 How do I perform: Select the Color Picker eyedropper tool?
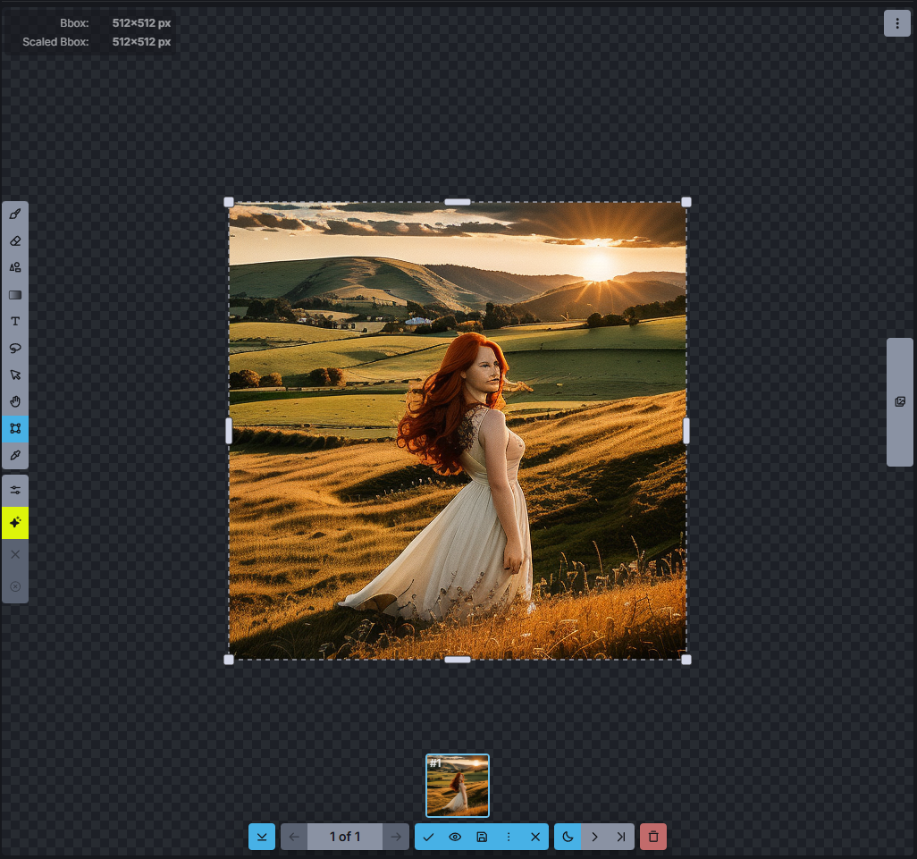tap(15, 455)
